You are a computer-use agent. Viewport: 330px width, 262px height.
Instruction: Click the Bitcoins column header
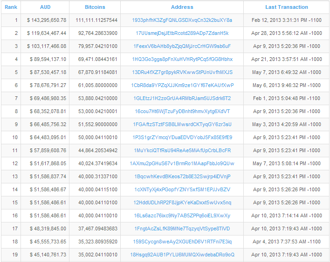click(95, 7)
